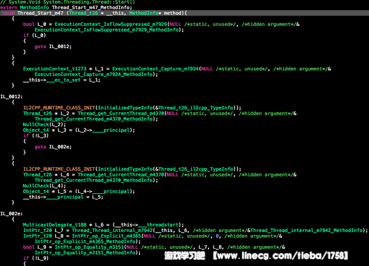Click the 'bool L_0' variable declaration

[x=161, y=24]
